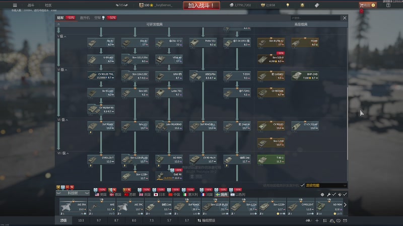Select the 顶级 top-tier preset
403x226 pixels.
tap(63, 220)
